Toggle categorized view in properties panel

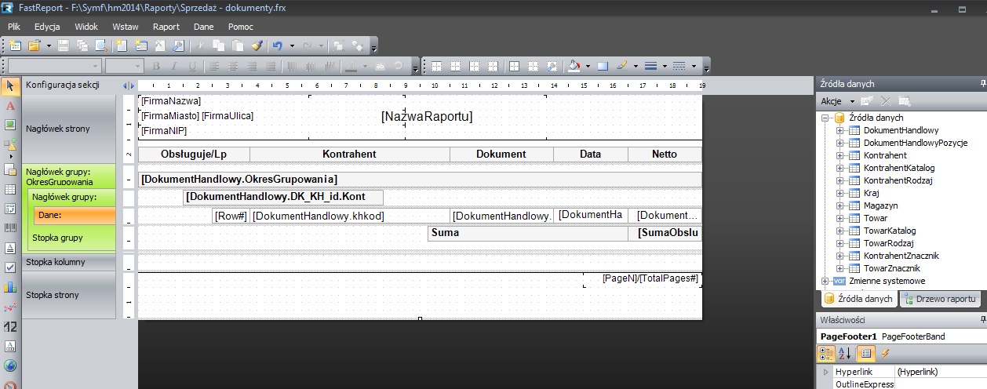826,354
